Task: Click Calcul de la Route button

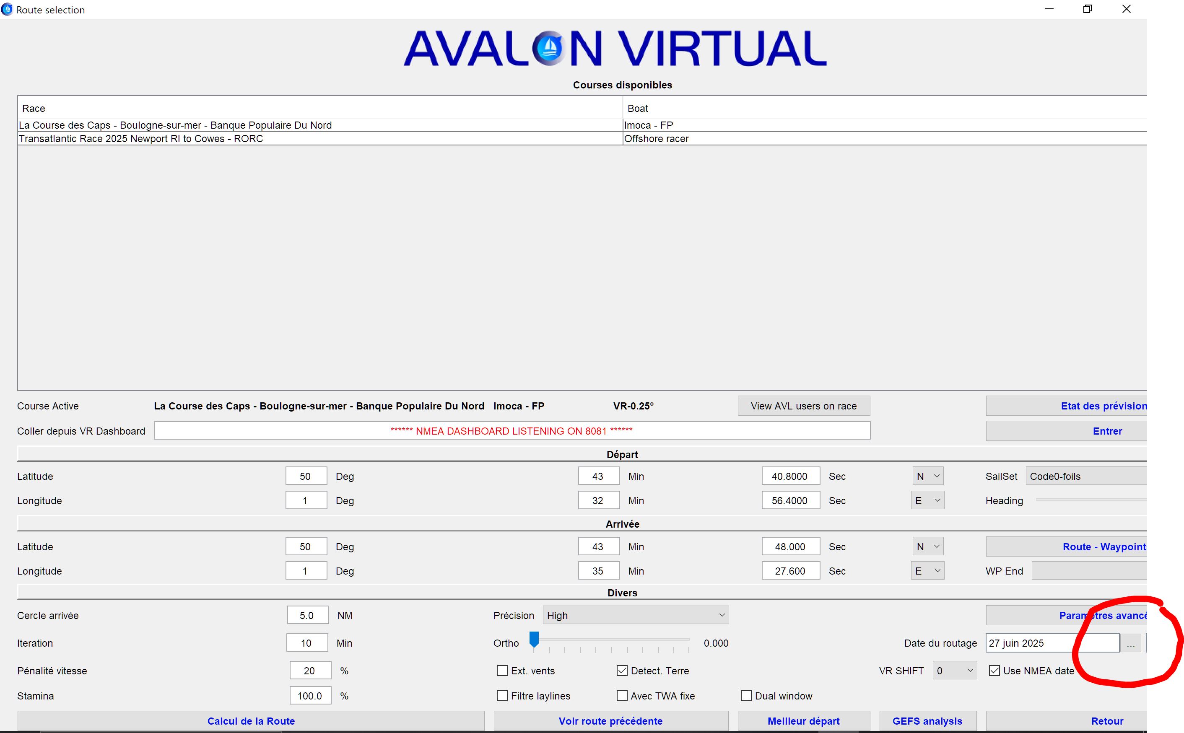Action: coord(251,721)
